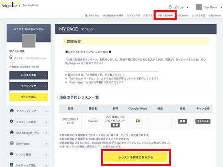Click the green beginner shield icon
223x167 pixels.
[x=86, y=16]
